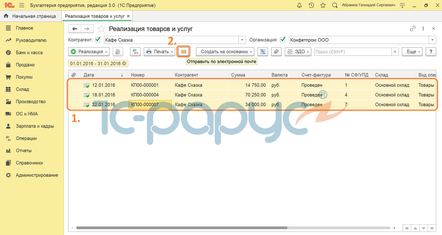The width and height of the screenshot is (442, 235).
Task: Click the home icon on Начальная страница
Action: point(6,16)
